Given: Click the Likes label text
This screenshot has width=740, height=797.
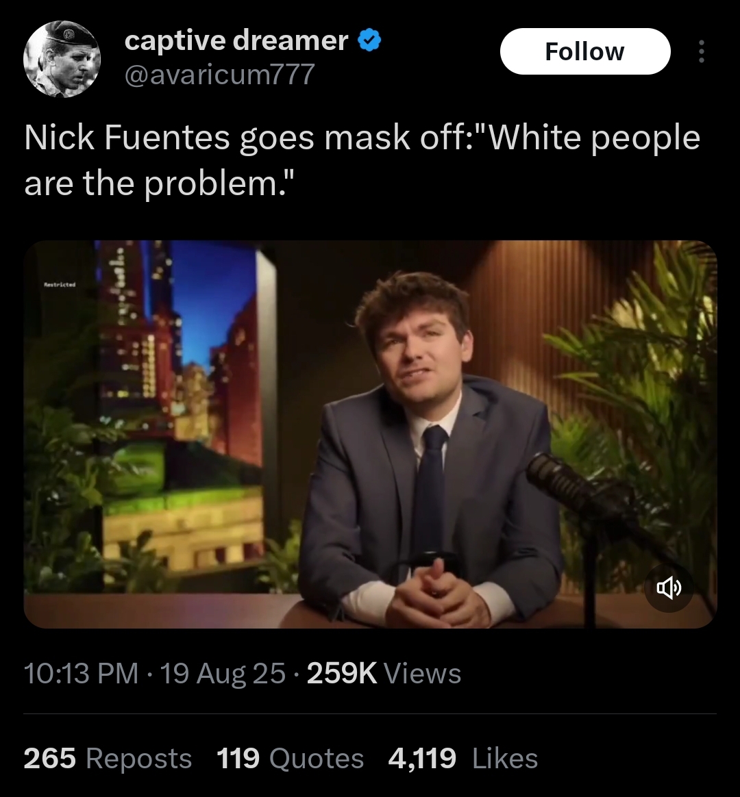Looking at the screenshot, I should [505, 759].
